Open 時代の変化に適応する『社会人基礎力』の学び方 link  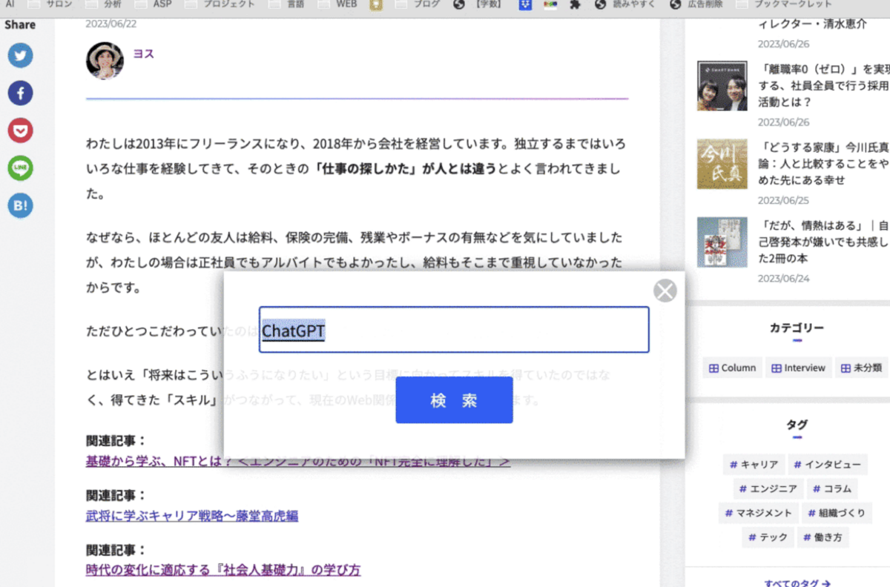(x=223, y=571)
